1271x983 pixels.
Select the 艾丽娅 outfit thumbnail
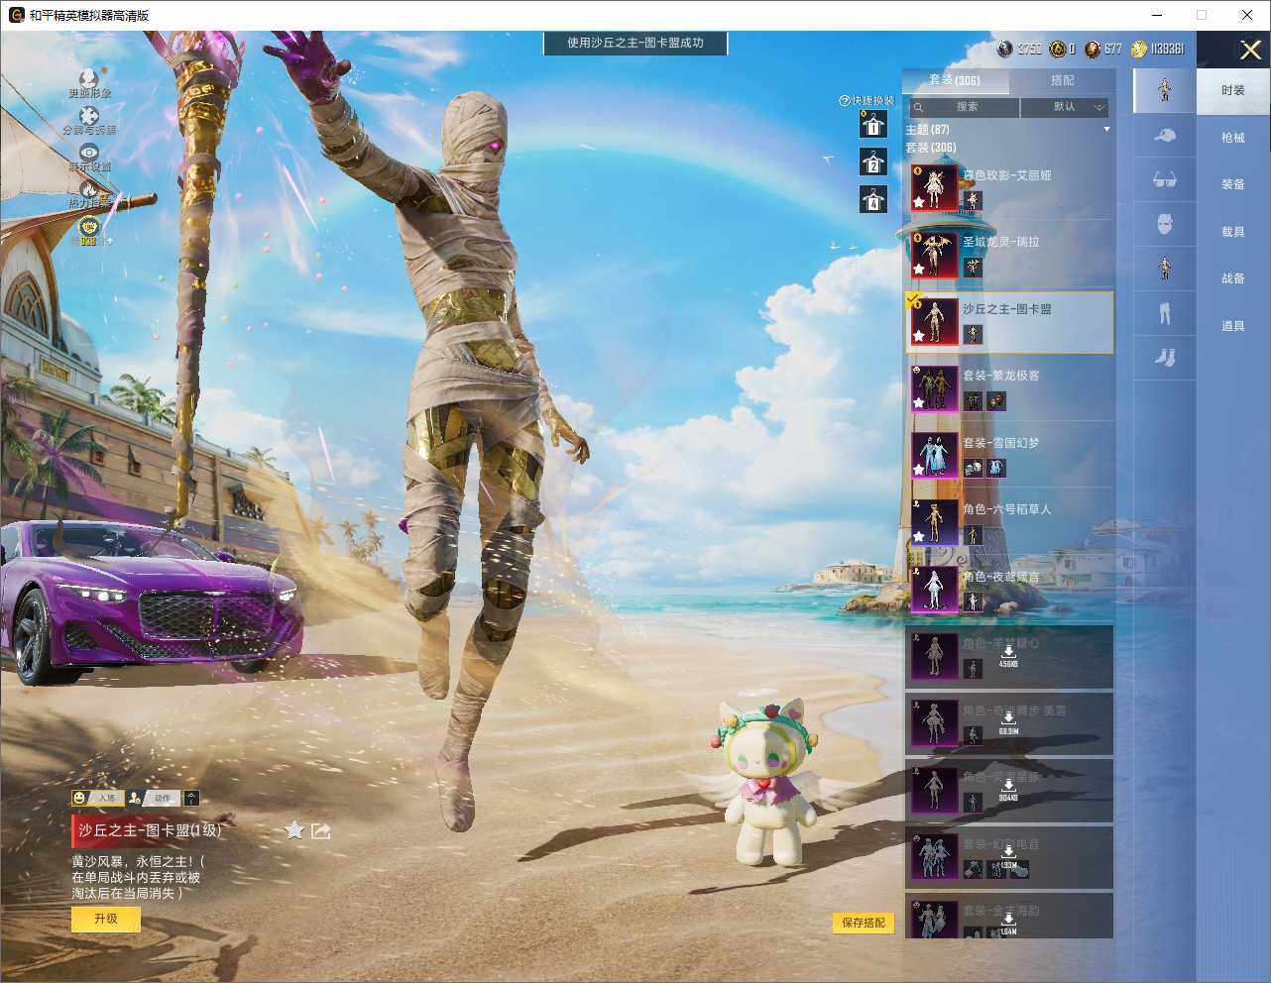click(934, 186)
